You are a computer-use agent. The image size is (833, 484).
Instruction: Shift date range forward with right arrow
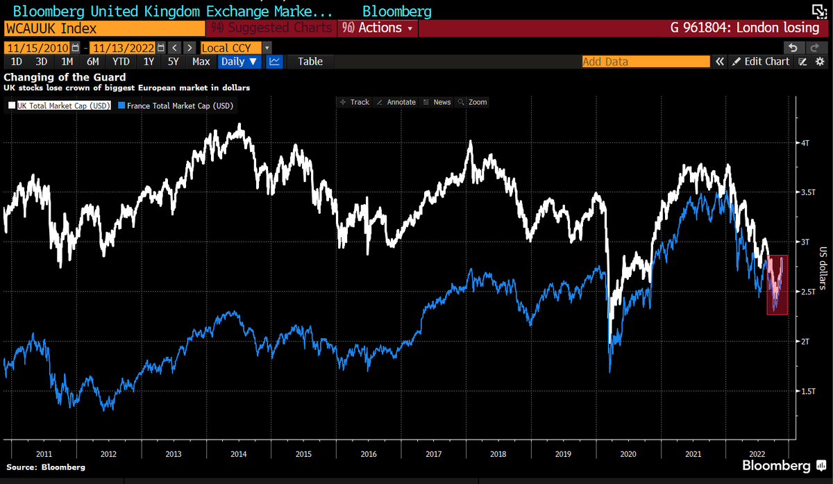click(x=189, y=48)
